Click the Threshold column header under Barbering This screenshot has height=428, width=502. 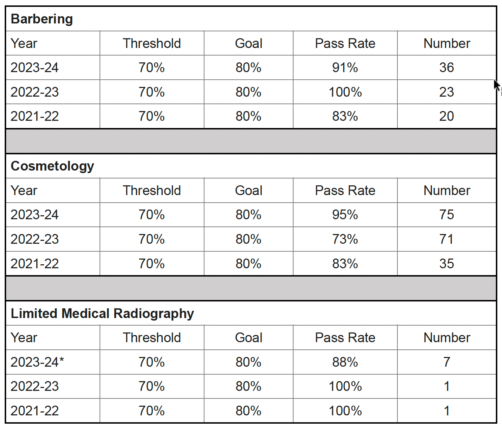152,44
